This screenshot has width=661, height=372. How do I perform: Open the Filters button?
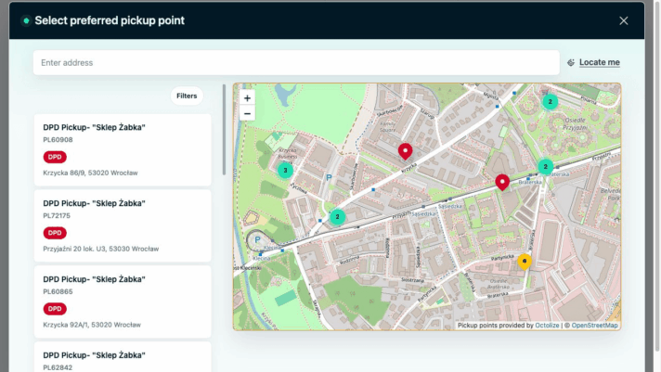tap(187, 96)
